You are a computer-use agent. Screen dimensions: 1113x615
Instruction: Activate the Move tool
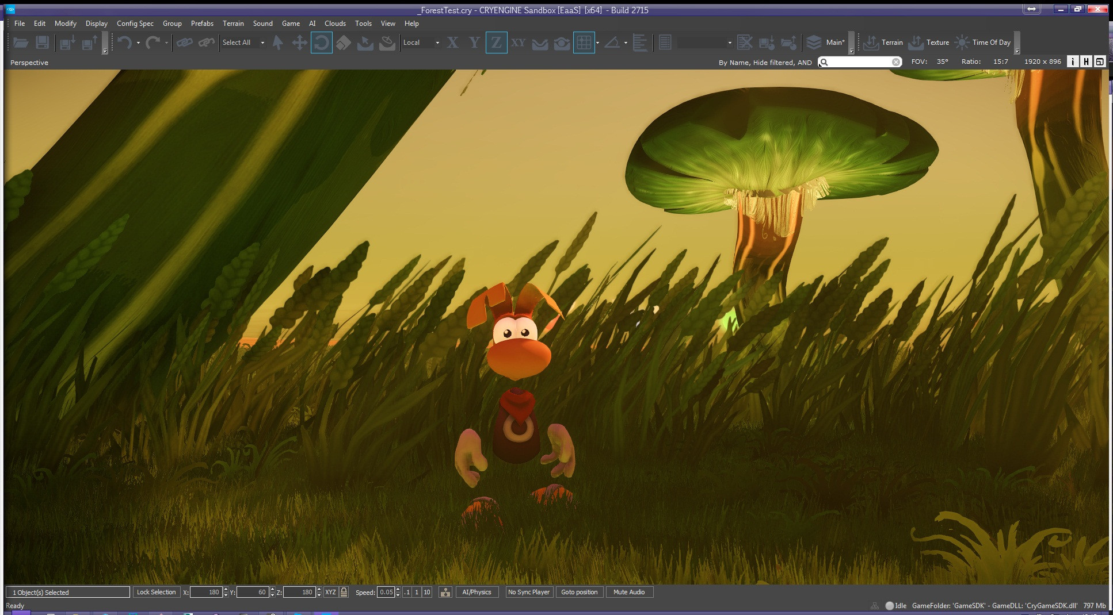(x=299, y=43)
